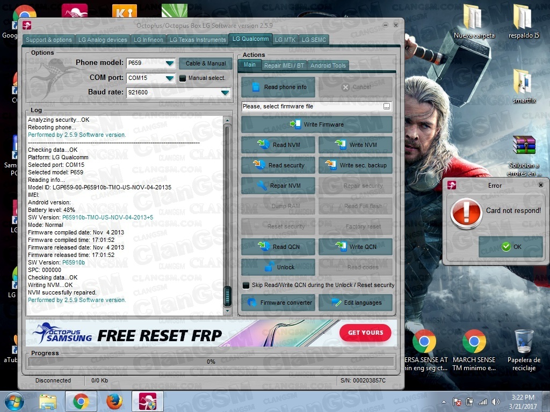The width and height of the screenshot is (550, 412).
Task: Open the Windows Start menu orb
Action: (x=15, y=401)
